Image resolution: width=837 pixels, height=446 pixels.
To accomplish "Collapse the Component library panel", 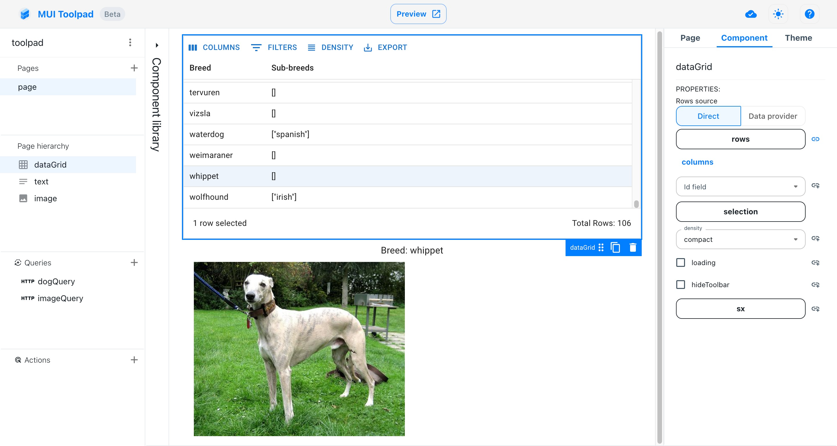I will 157,45.
